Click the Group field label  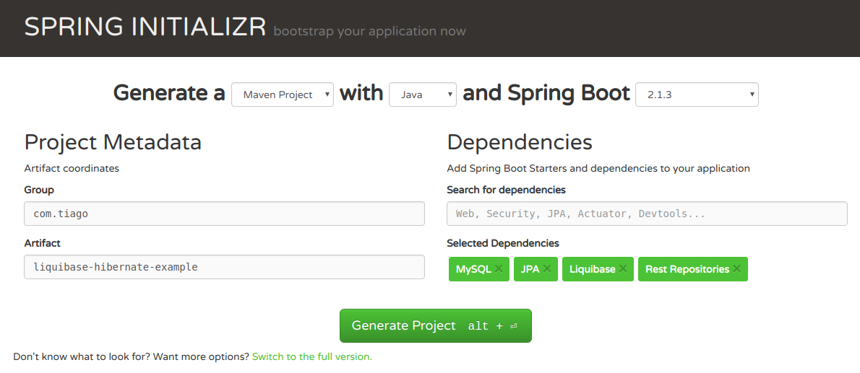click(x=39, y=190)
